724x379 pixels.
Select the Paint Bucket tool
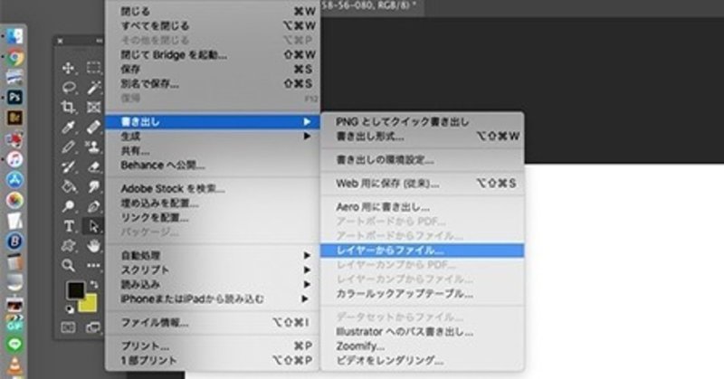click(69, 186)
